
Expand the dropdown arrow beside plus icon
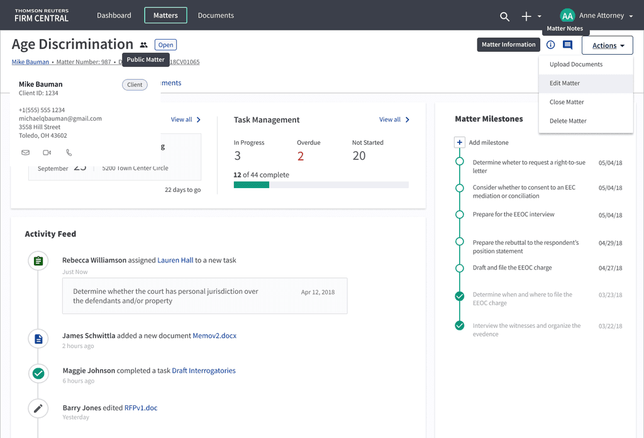click(539, 16)
